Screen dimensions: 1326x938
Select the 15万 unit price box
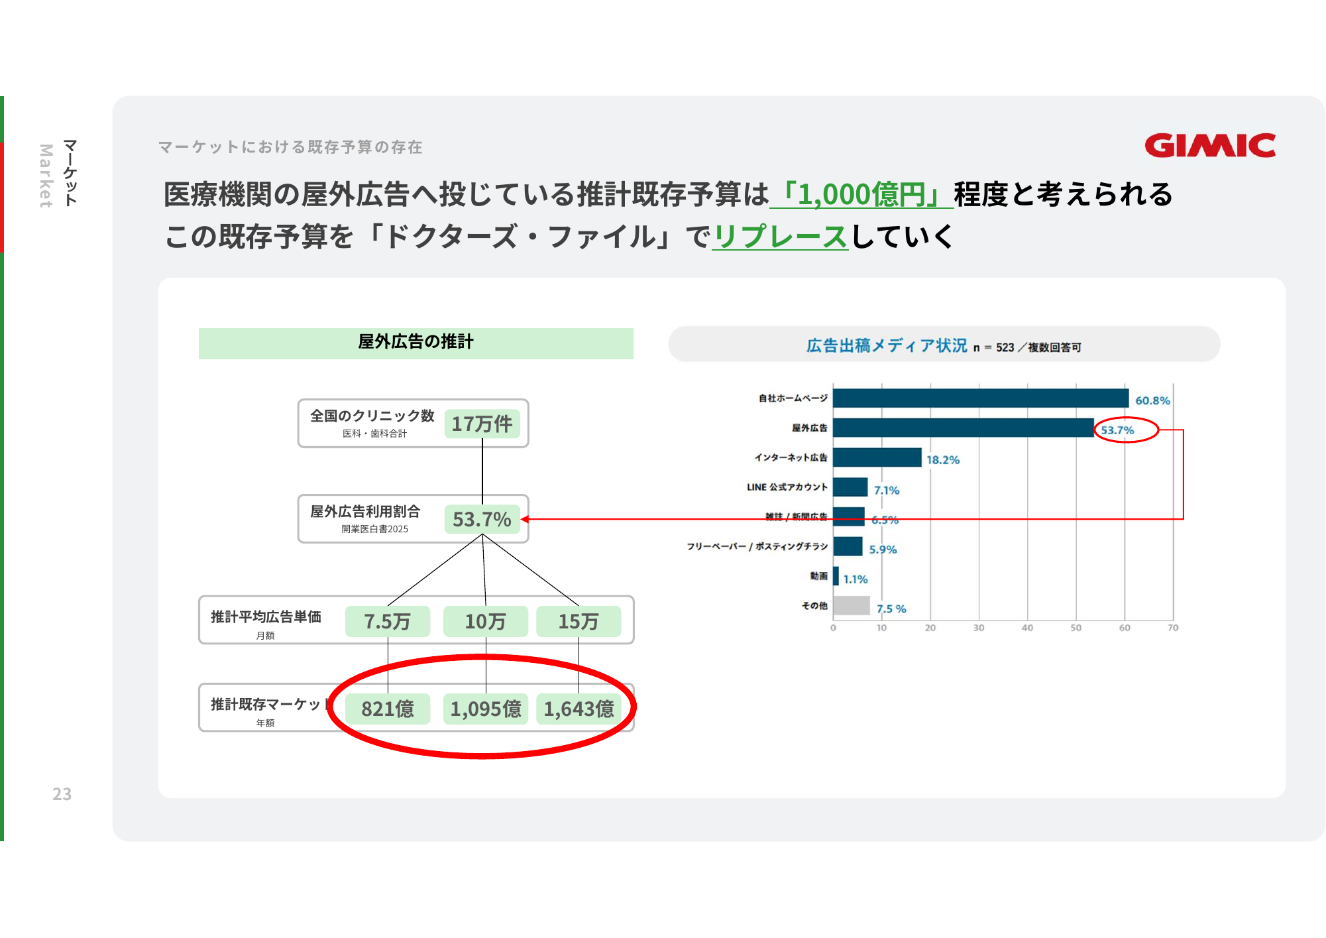click(x=579, y=621)
